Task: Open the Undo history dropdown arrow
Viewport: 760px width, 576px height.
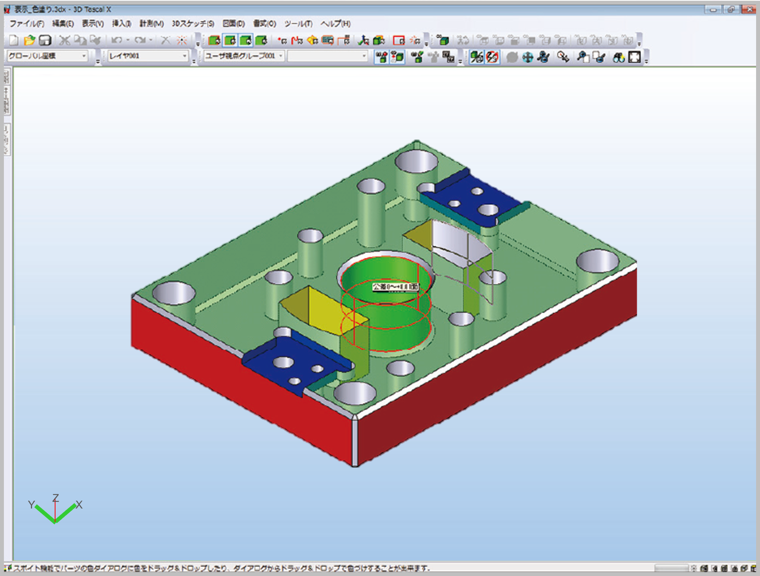Action: point(128,40)
